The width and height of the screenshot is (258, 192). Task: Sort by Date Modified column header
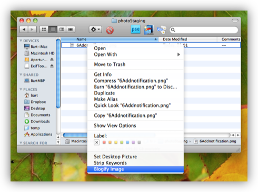click(187, 39)
